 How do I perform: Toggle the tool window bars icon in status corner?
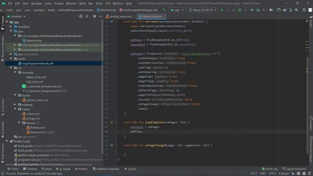pos(2,174)
